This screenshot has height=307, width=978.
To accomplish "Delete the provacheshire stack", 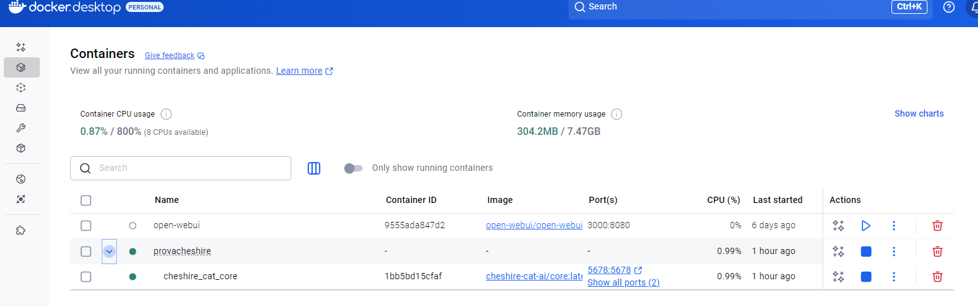I will tap(938, 252).
